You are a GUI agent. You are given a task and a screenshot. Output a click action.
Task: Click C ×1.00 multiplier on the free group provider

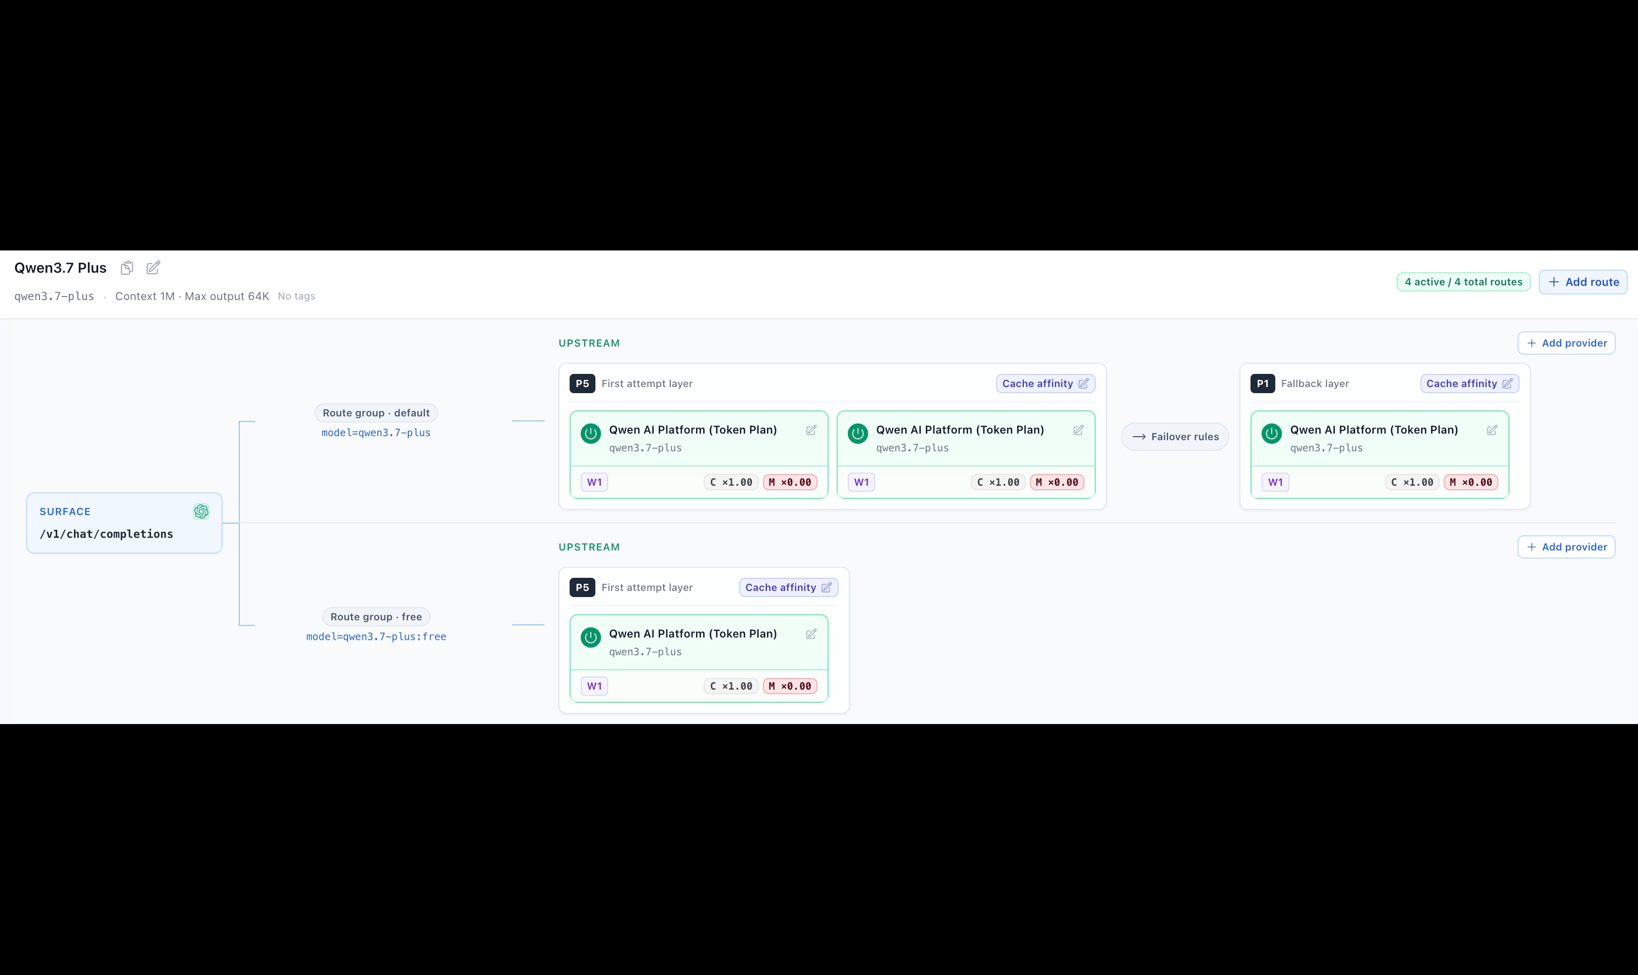[731, 686]
